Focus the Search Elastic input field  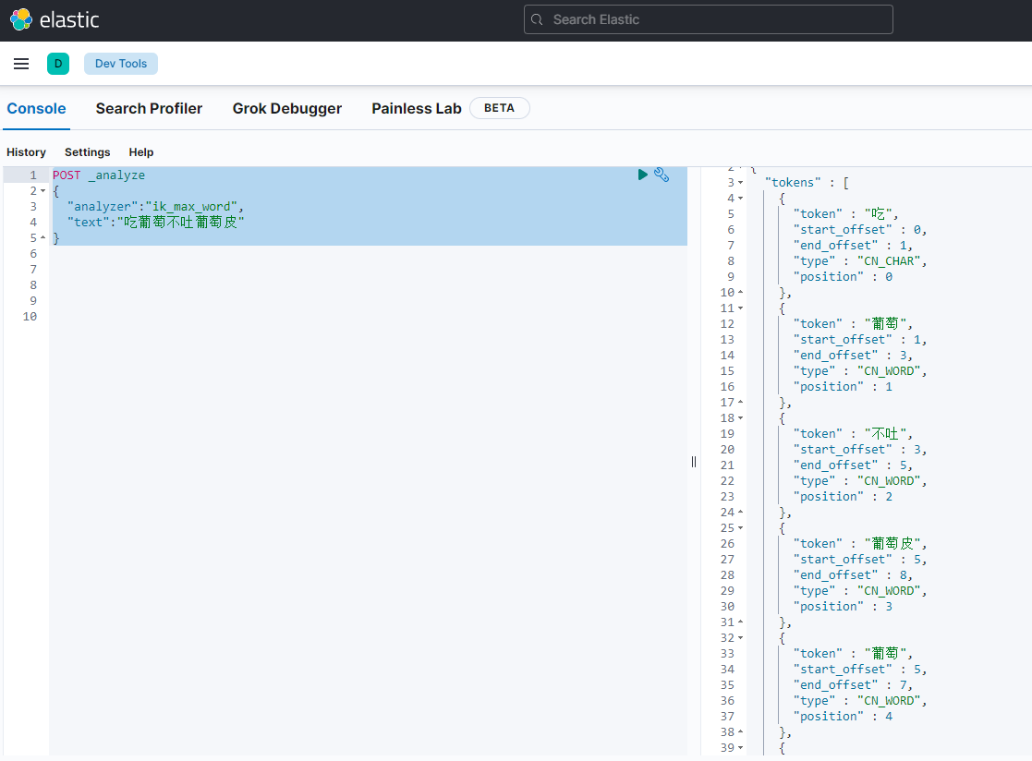(709, 19)
